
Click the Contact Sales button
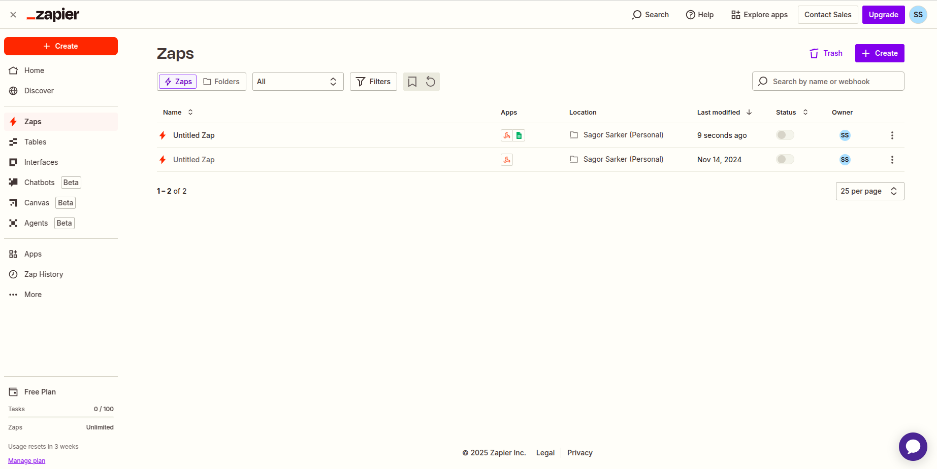pyautogui.click(x=828, y=15)
